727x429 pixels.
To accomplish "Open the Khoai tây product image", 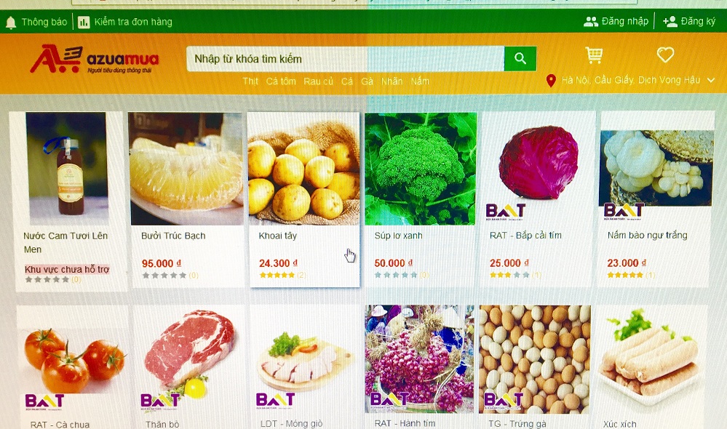I will pos(304,169).
